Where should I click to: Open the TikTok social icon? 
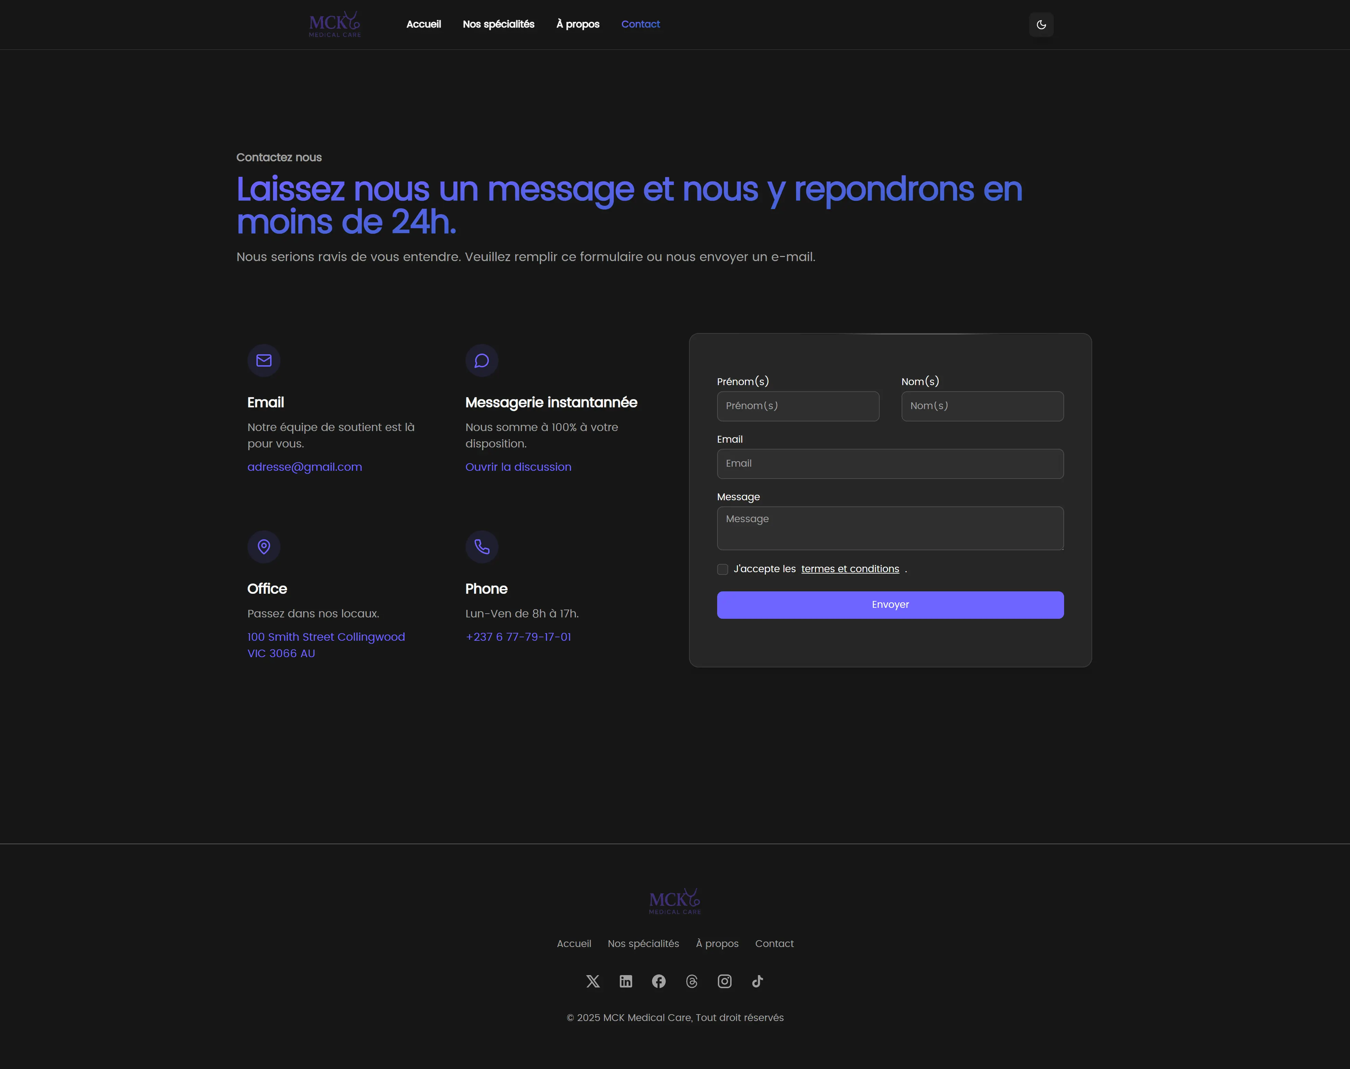point(757,981)
